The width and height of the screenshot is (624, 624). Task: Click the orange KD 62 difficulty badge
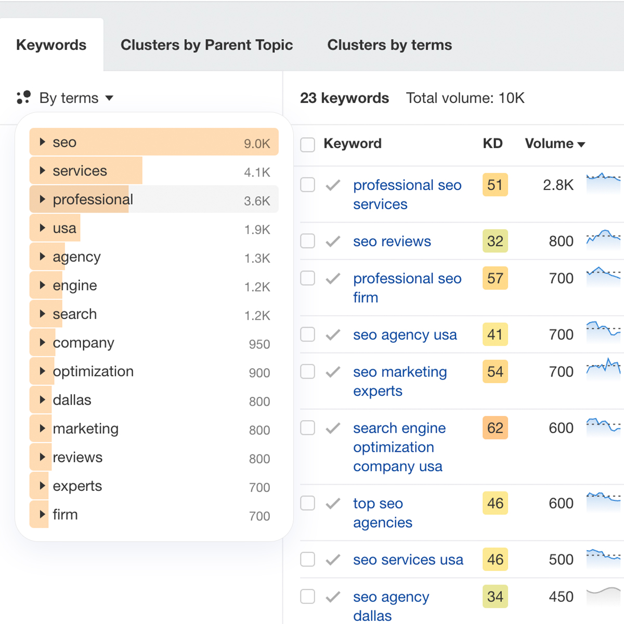click(x=495, y=428)
